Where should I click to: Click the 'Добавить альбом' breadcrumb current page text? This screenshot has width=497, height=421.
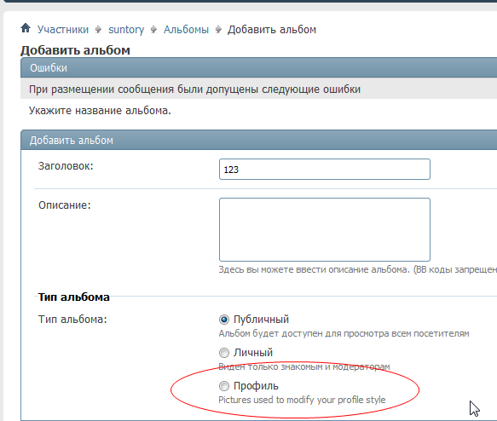(272, 30)
